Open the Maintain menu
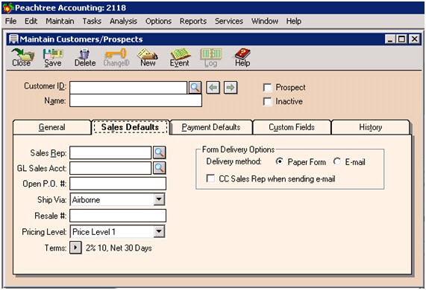Screen dimensions: 426x290 (x=60, y=21)
